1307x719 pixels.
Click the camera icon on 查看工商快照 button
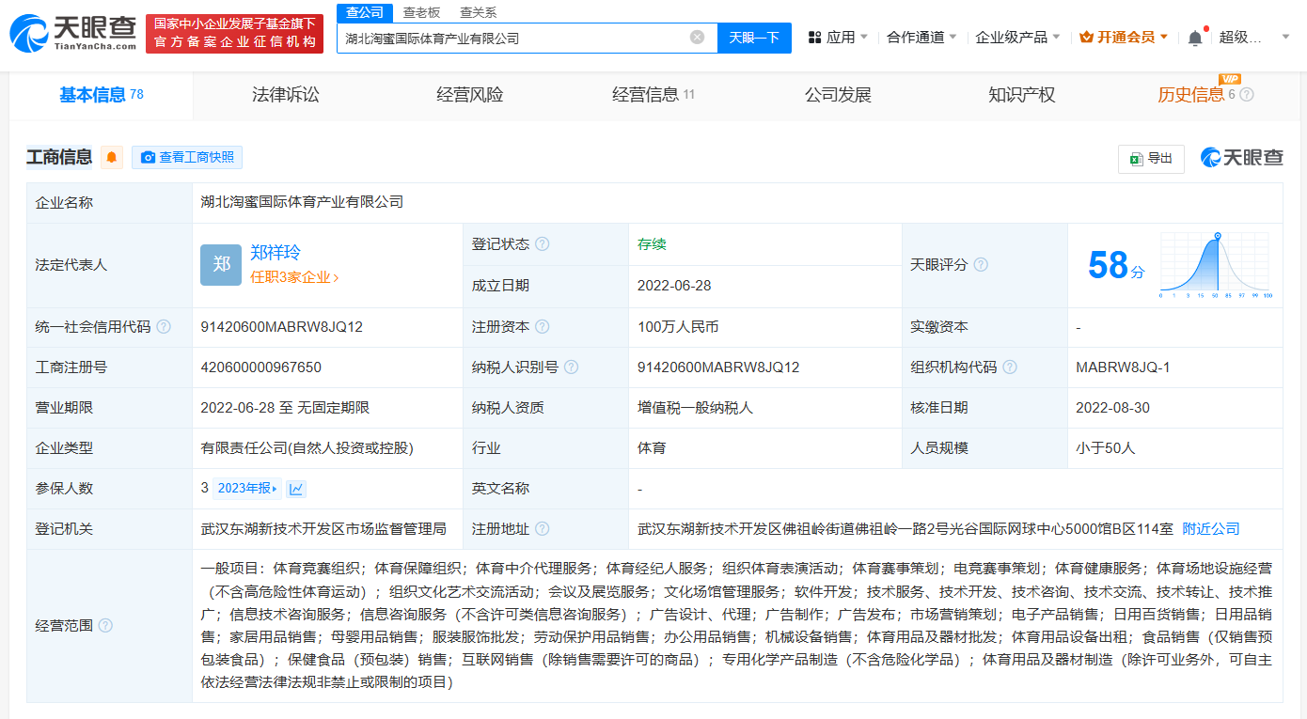click(x=147, y=157)
